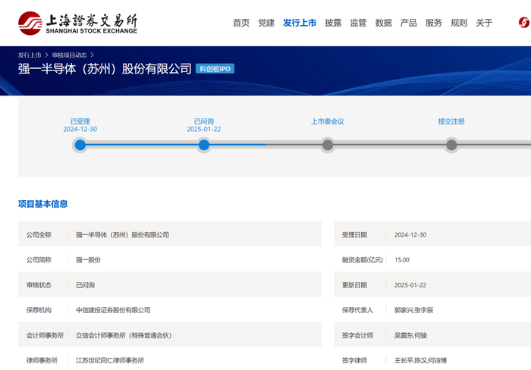Select the 发行上市 navigation tab
531x370 pixels.
tap(300, 23)
